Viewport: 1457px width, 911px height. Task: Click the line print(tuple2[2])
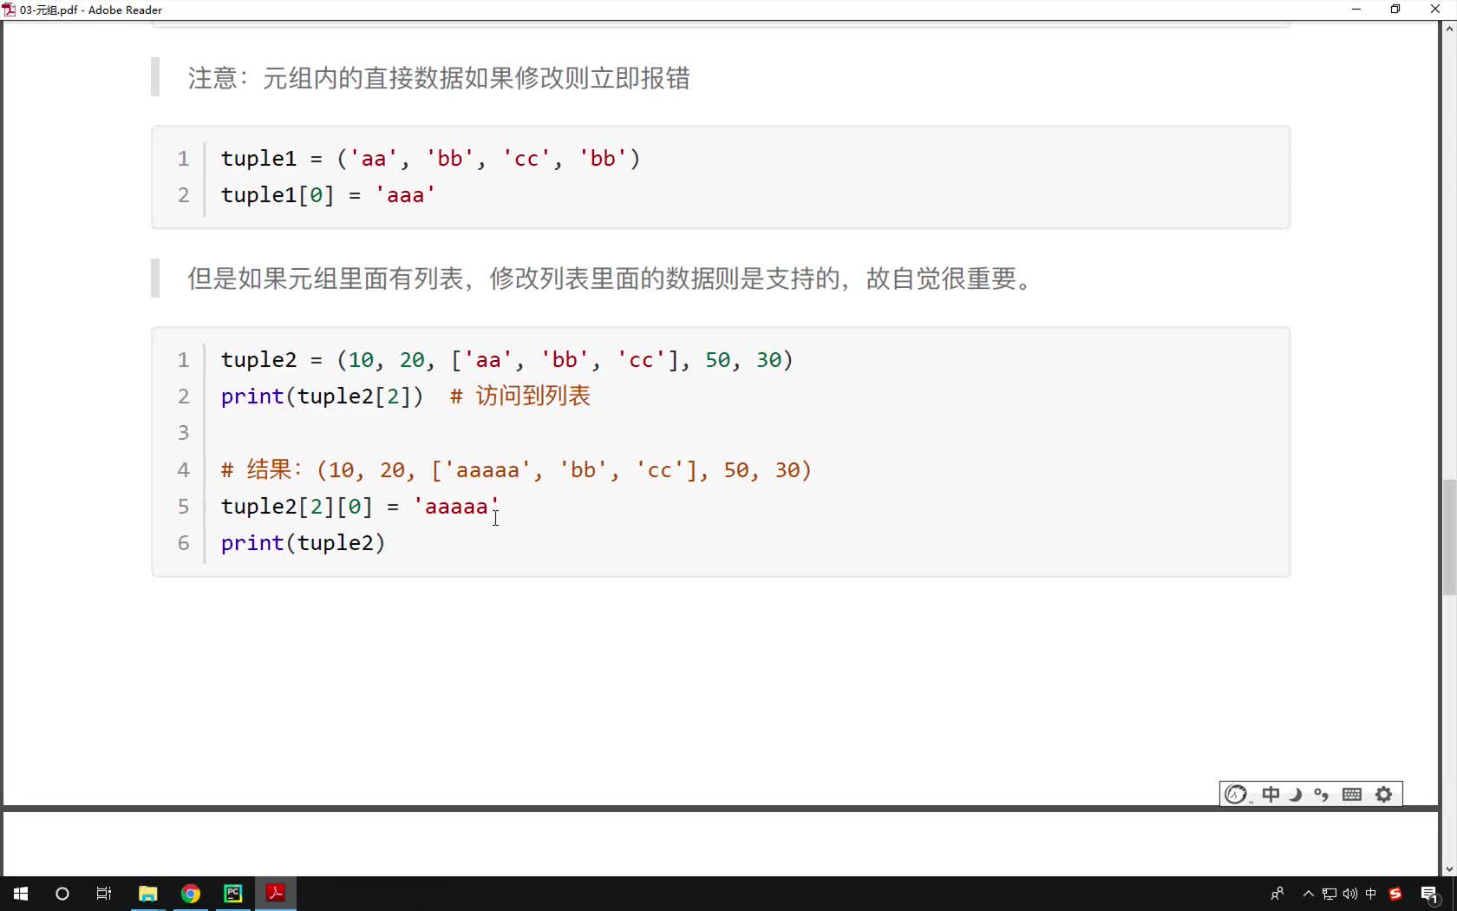tap(322, 397)
